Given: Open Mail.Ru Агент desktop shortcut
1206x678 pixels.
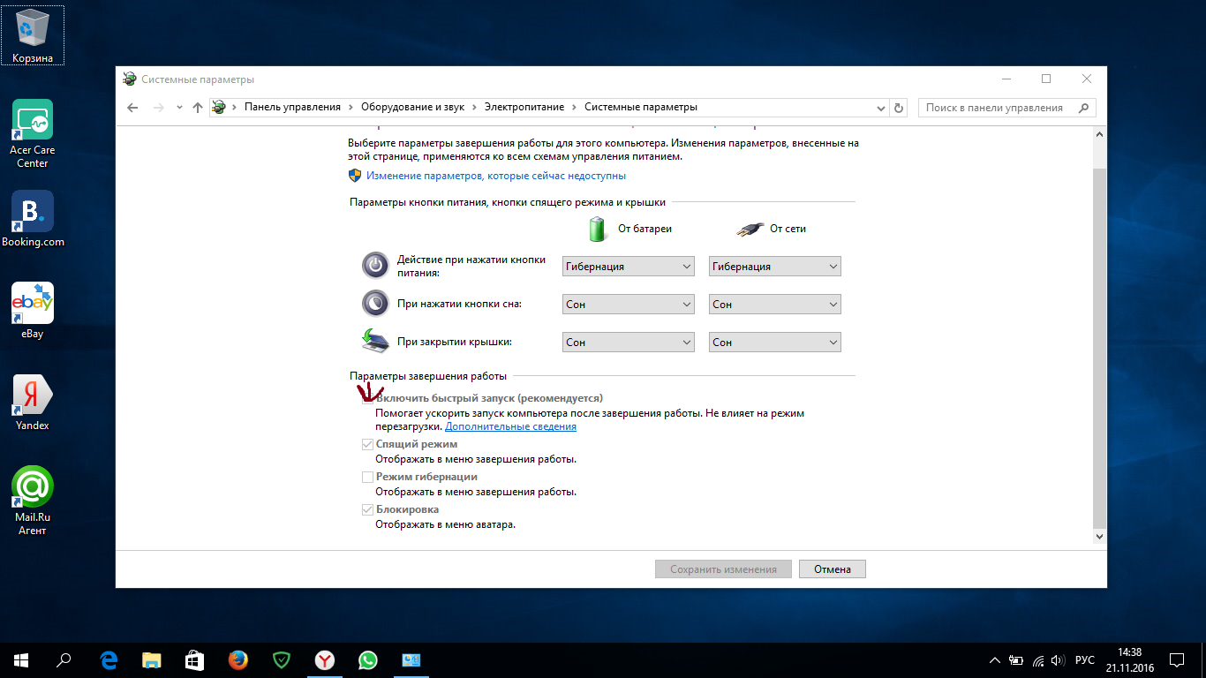Looking at the screenshot, I should pyautogui.click(x=33, y=500).
